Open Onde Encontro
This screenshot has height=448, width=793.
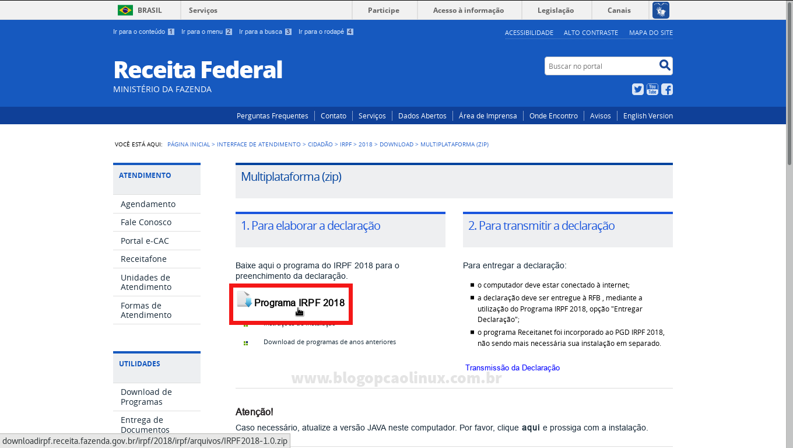click(553, 116)
